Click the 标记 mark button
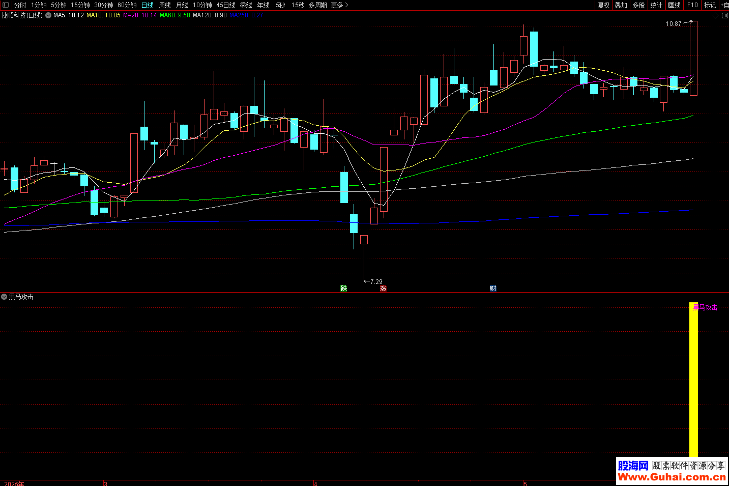 click(x=710, y=5)
